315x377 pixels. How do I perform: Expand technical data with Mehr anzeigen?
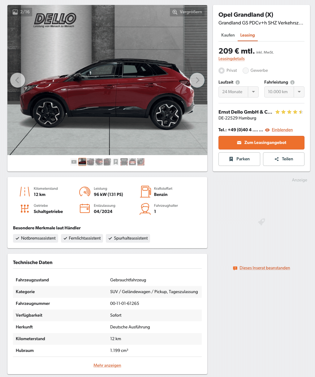click(107, 366)
